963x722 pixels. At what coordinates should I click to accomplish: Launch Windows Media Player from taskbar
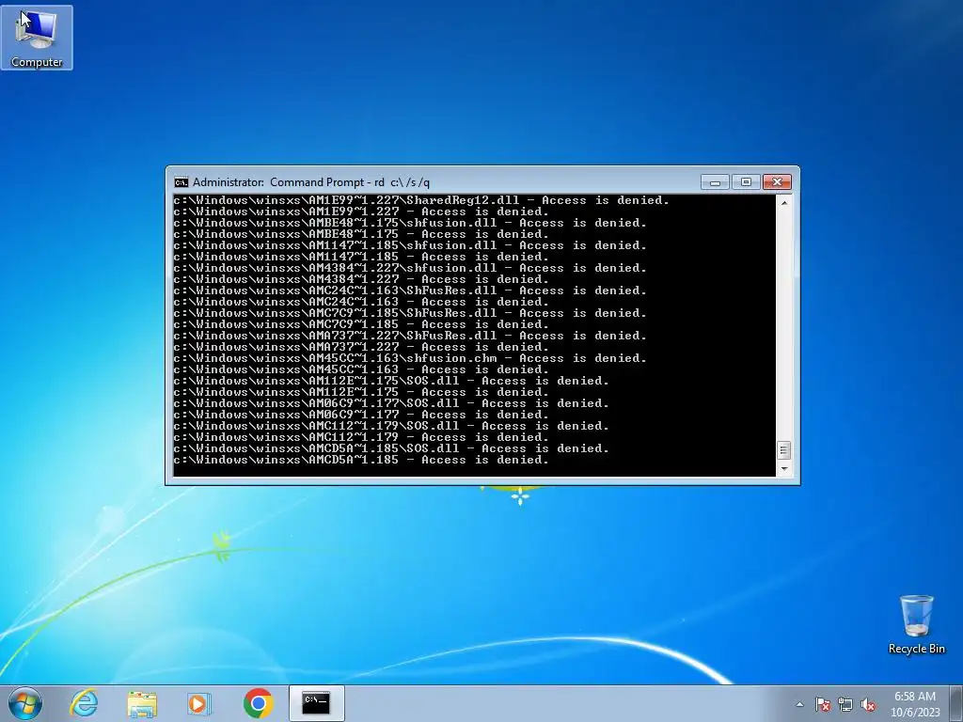[198, 703]
